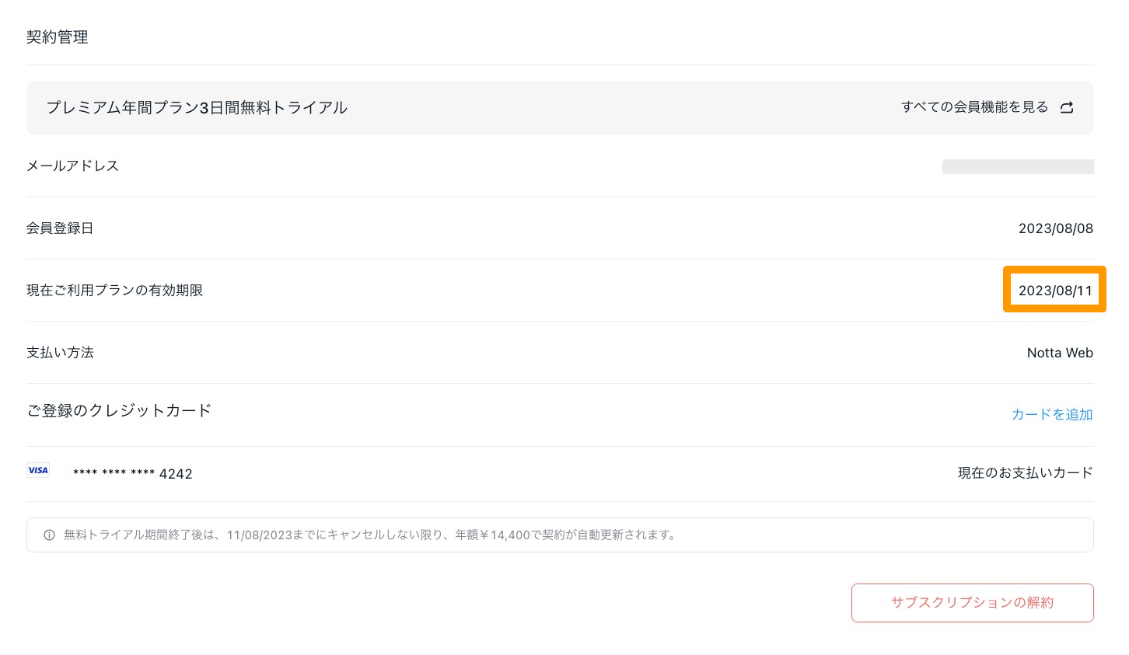1129x655 pixels.
Task: Click the 支払い方法 row label
Action: (x=60, y=353)
